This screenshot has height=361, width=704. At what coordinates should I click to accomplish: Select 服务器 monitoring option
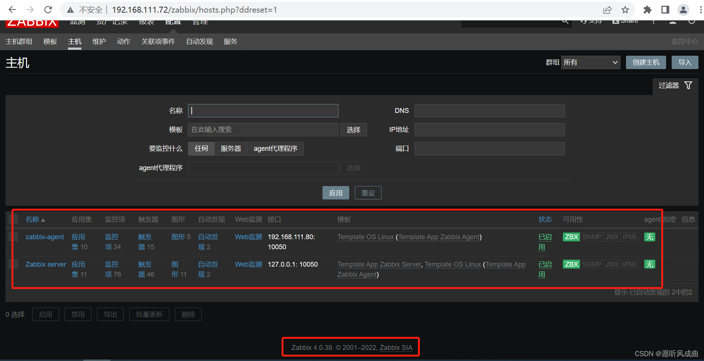(x=231, y=149)
